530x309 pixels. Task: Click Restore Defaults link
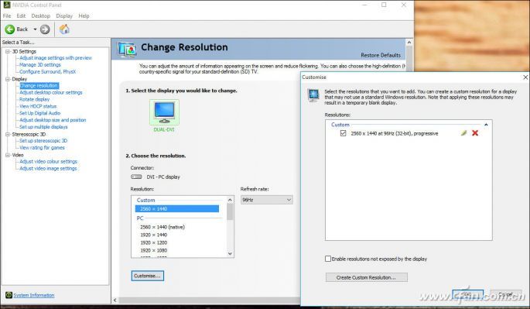[381, 55]
